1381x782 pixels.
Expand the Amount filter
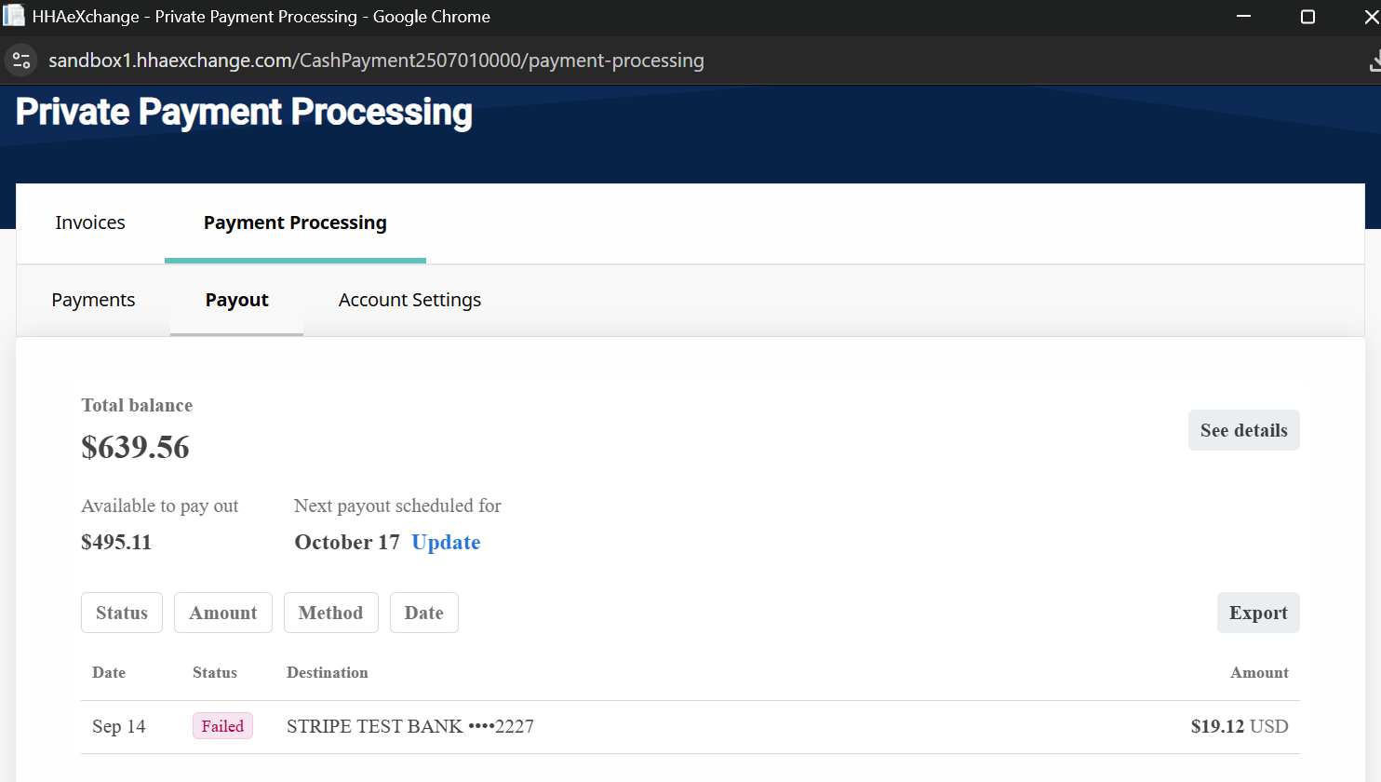[x=223, y=613]
